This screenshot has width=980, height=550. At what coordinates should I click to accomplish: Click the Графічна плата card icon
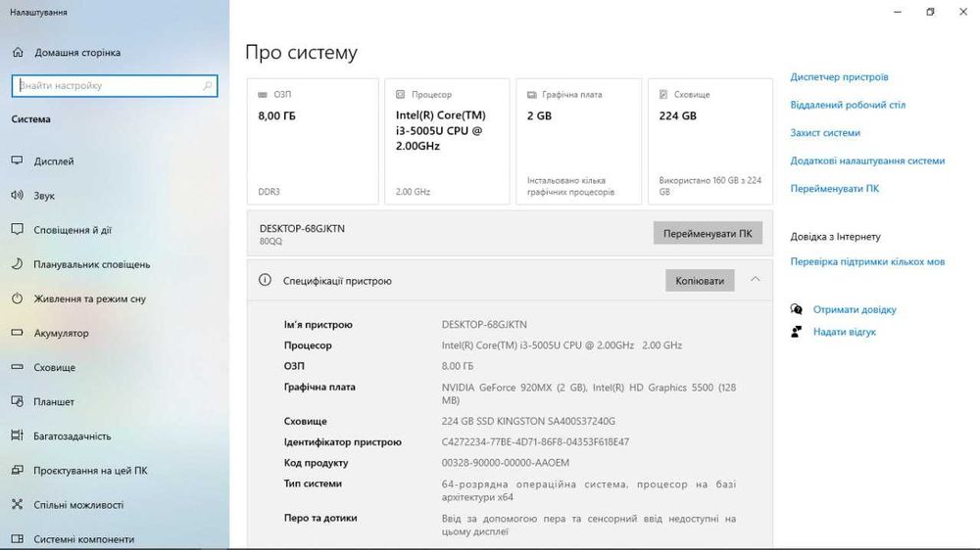(x=532, y=95)
